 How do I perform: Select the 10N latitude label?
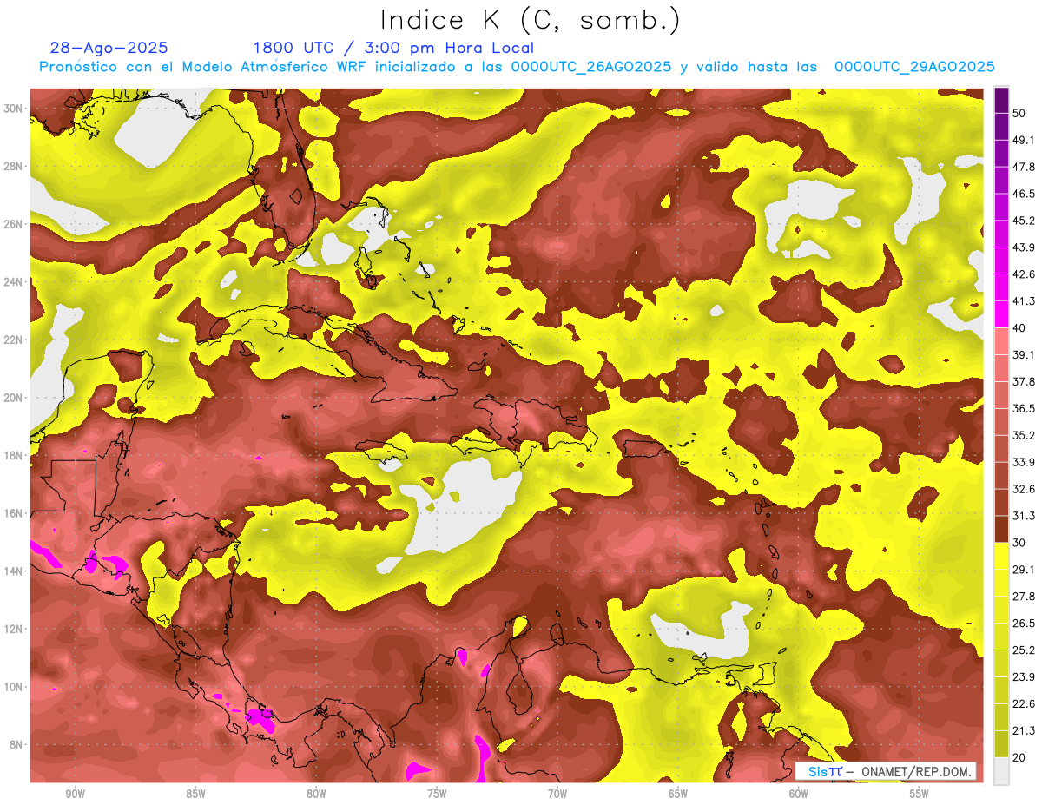[x=15, y=687]
